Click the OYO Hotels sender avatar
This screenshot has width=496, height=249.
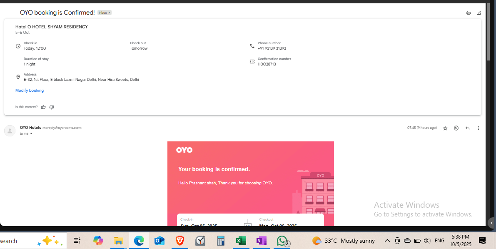point(10,131)
